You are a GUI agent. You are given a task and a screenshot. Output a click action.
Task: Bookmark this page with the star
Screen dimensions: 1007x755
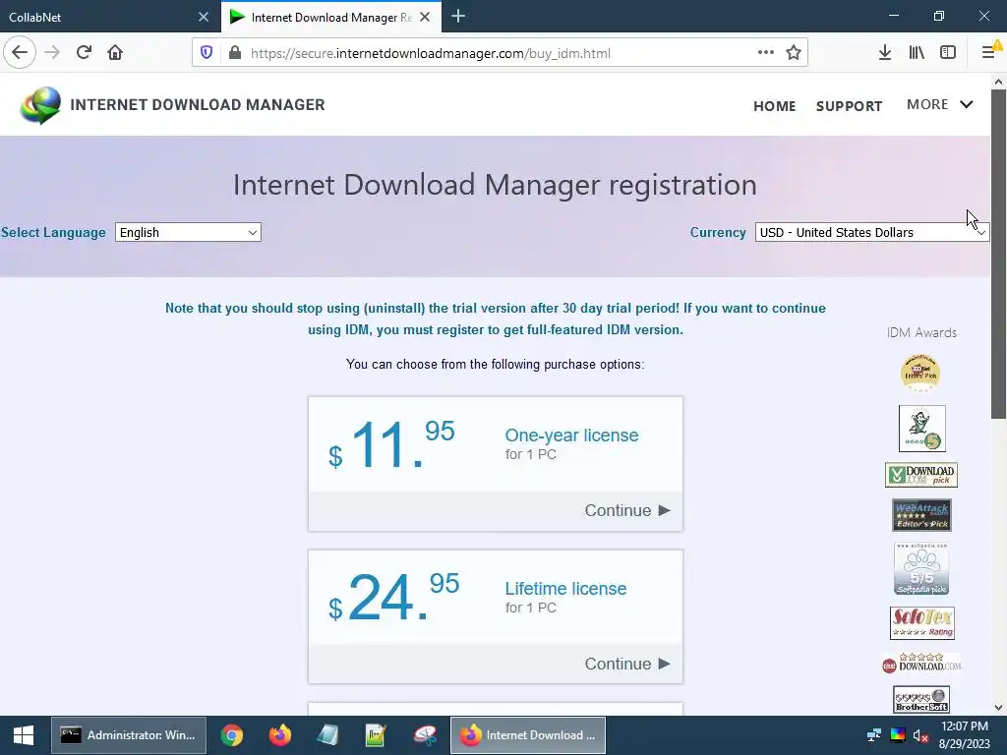click(794, 53)
